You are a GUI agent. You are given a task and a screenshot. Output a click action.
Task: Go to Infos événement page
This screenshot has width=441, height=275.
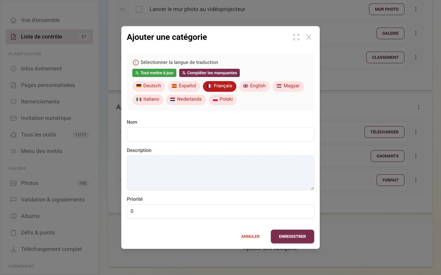coord(49,69)
